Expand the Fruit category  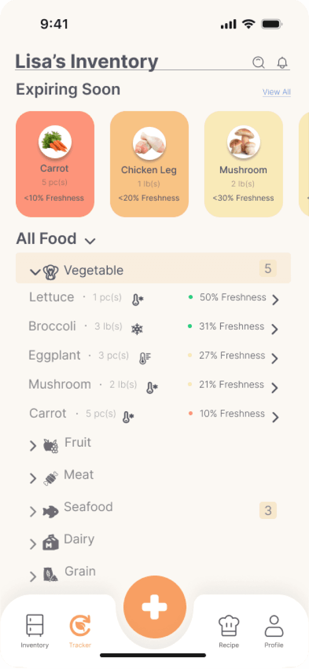[x=33, y=446]
